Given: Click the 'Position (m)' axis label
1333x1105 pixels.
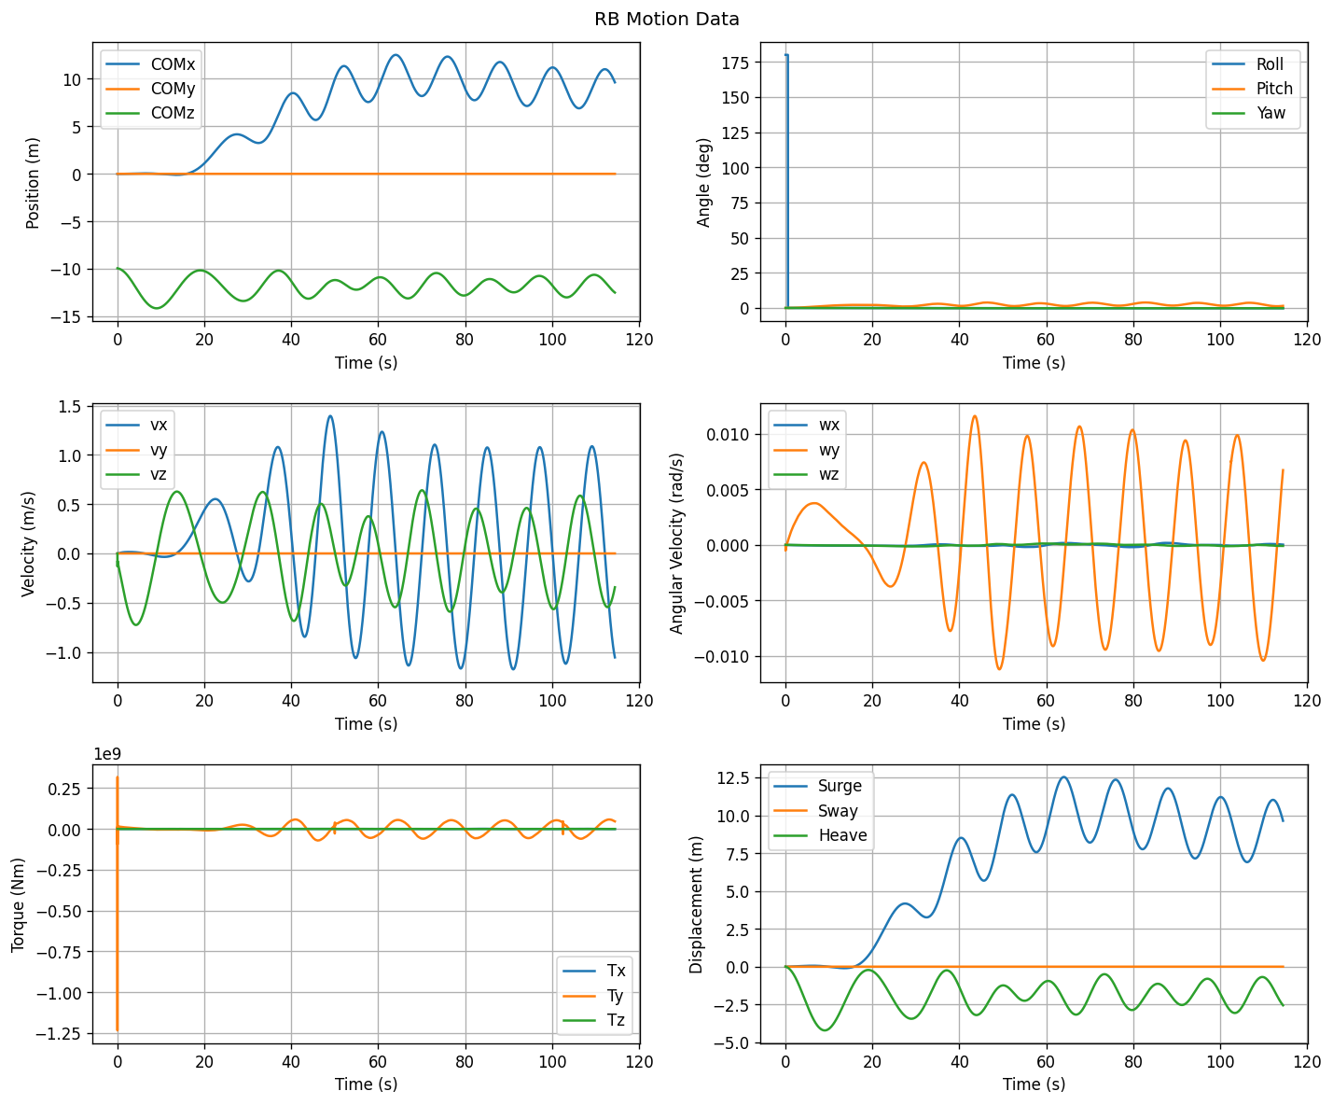Looking at the screenshot, I should tap(34, 183).
